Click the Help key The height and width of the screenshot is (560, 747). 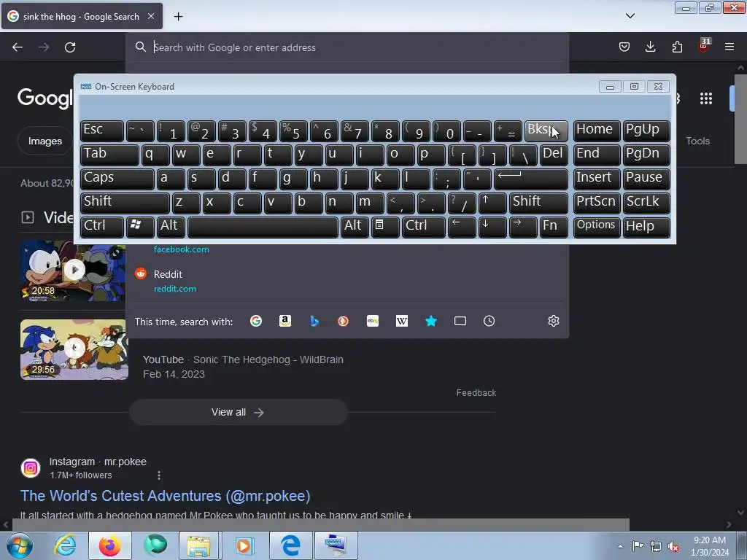pyautogui.click(x=646, y=227)
